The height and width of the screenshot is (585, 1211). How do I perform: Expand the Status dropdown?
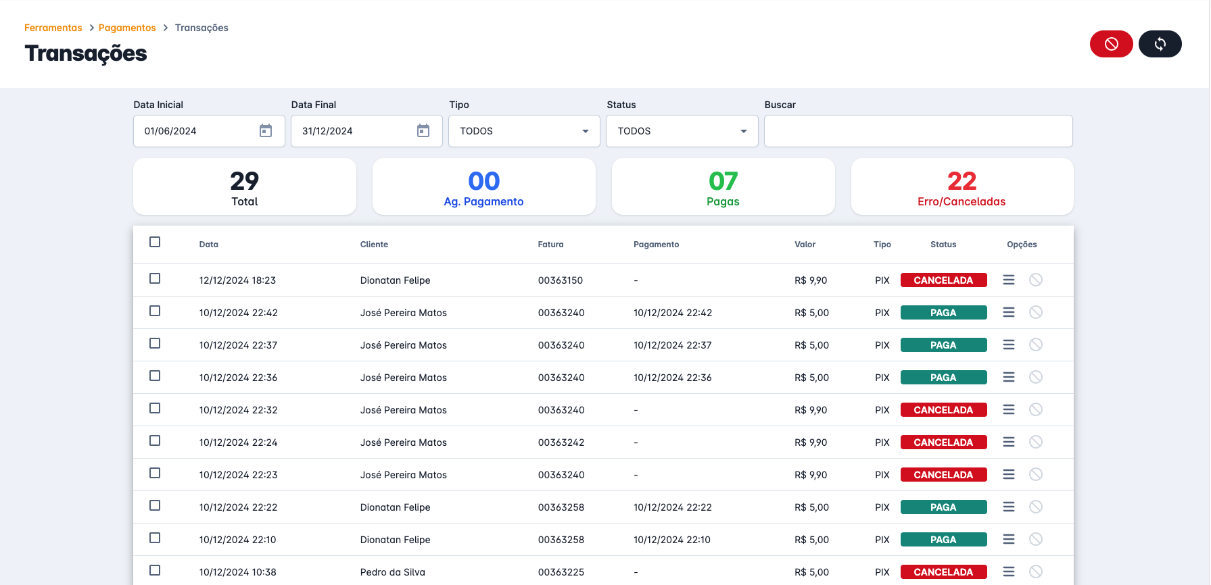(x=682, y=131)
